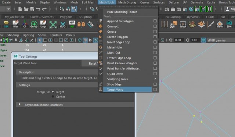Image resolution: width=235 pixels, height=137 pixels.
Task: Click the render current frame clapboard icon
Action: pos(173,9)
